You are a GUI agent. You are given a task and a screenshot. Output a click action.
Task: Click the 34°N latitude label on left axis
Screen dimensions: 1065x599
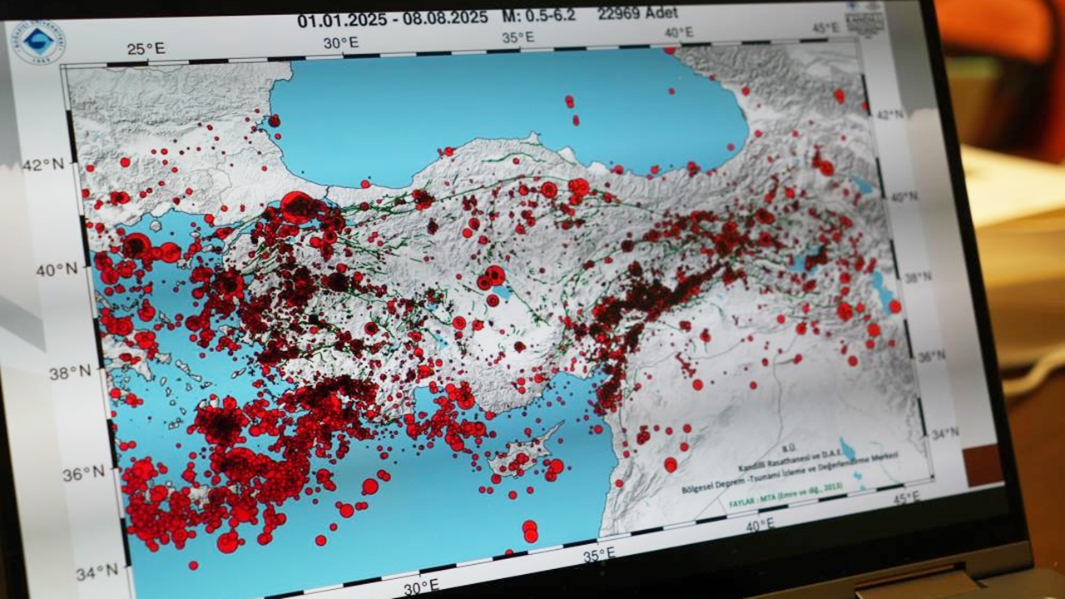click(97, 573)
